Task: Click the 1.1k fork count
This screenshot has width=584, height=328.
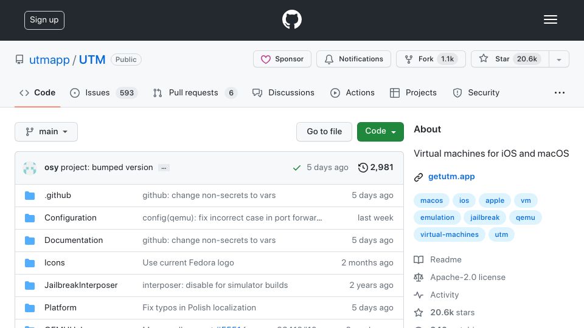Action: pyautogui.click(x=447, y=59)
